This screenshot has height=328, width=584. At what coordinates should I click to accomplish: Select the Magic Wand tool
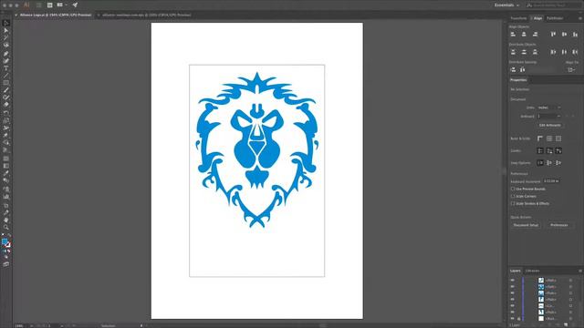(6, 37)
